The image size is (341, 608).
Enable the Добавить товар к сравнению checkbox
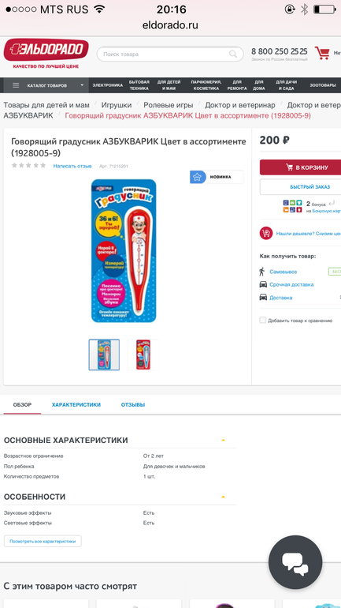pyautogui.click(x=263, y=320)
